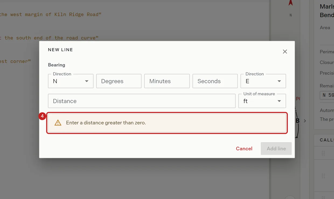This screenshot has width=334, height=199.
Task: Open the second bearing Direction dropdown showing E
Action: point(263,81)
